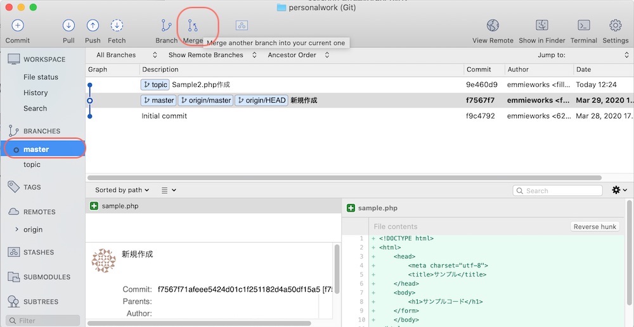Click the commit list horizontal scrollbar
The height and width of the screenshot is (327, 634).
click(344, 177)
